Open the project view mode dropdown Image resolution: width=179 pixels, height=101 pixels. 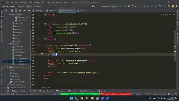click(x=7, y=11)
